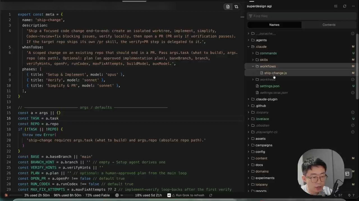The width and height of the screenshot is (359, 201).
Task: Click the plug status item showing 7
Action: 351,195
